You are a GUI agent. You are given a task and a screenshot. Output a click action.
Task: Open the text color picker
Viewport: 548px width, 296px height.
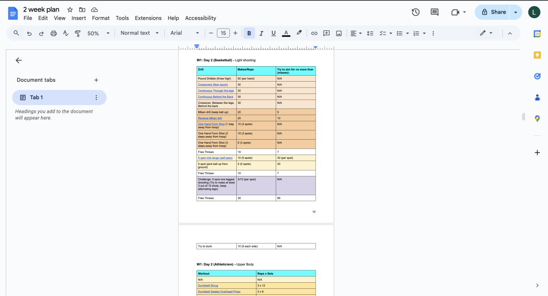[286, 33]
